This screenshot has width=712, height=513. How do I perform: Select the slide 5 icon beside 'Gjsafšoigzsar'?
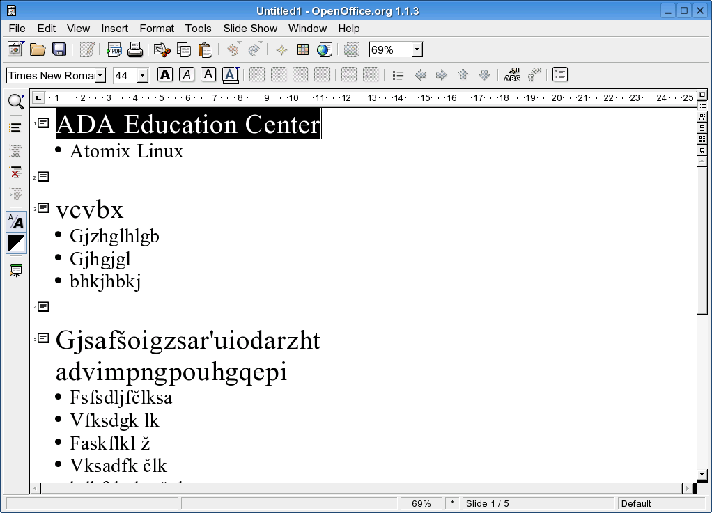[43, 338]
